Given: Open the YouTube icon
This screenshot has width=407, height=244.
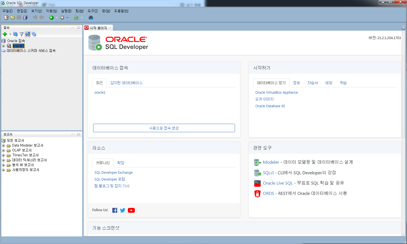Looking at the screenshot, I should 131,210.
